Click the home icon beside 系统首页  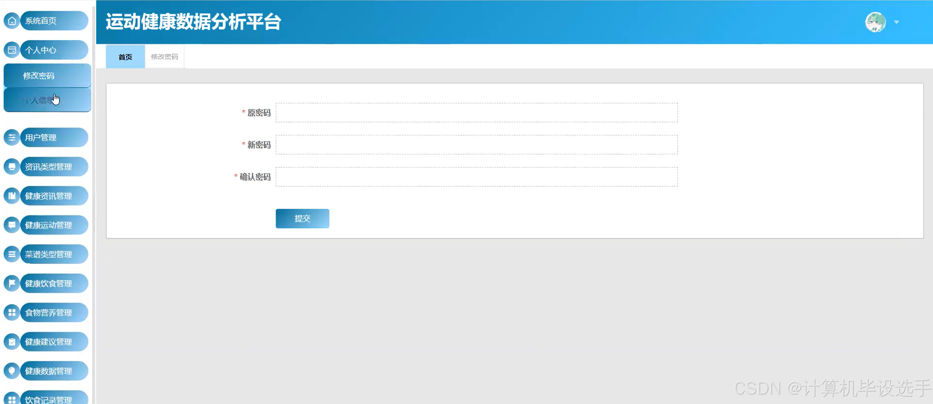coord(12,21)
